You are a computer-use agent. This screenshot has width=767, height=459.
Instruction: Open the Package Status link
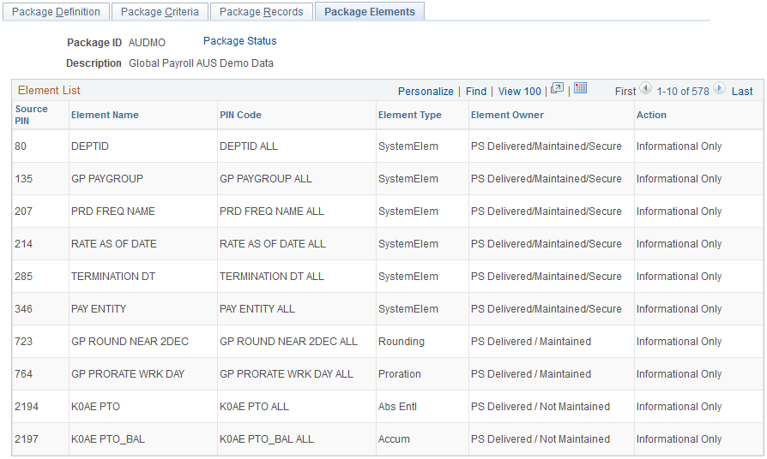pos(239,41)
